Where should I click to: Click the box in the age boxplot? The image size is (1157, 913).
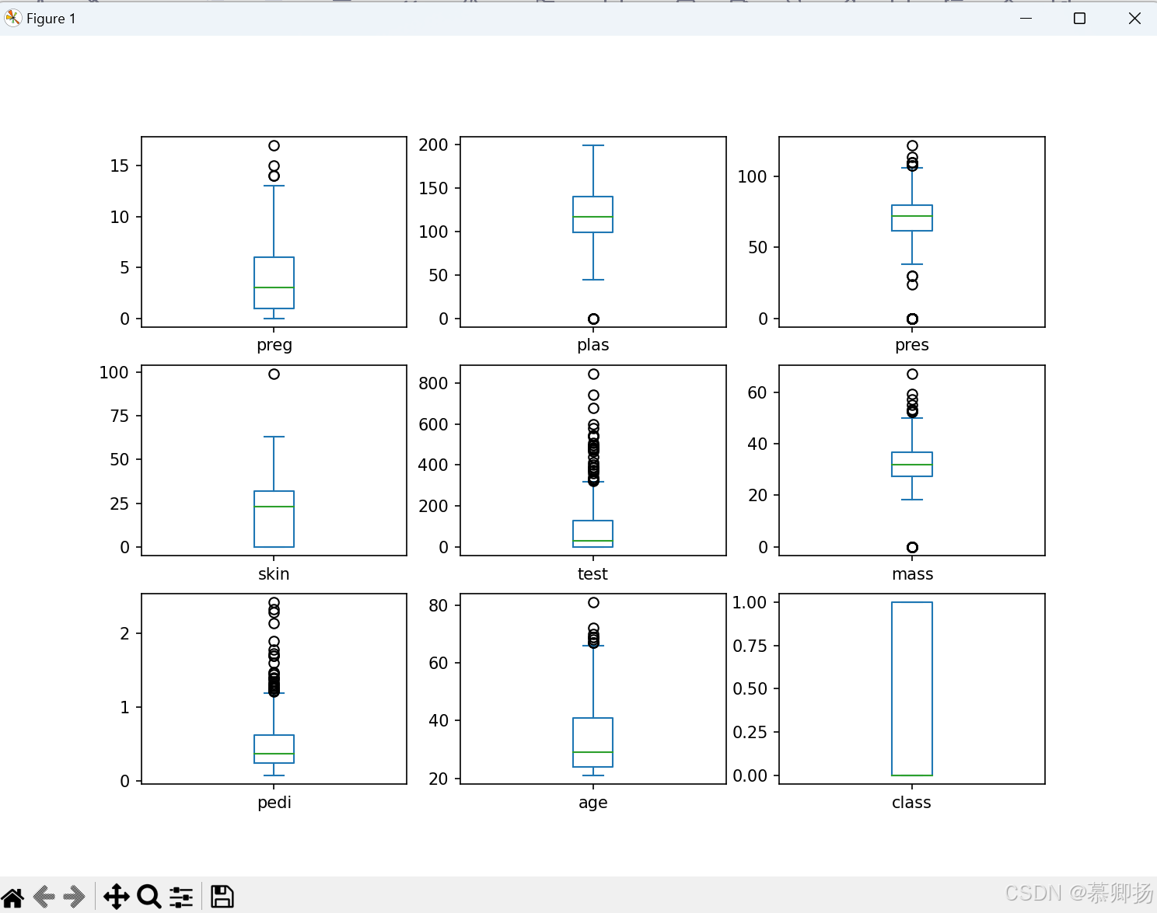click(x=593, y=742)
